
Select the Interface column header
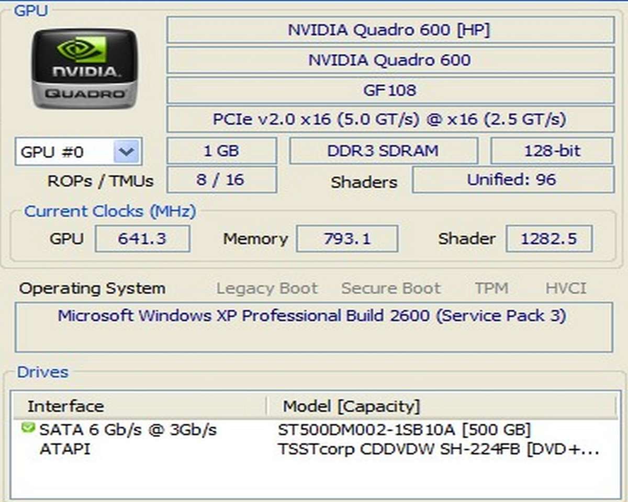(x=65, y=406)
